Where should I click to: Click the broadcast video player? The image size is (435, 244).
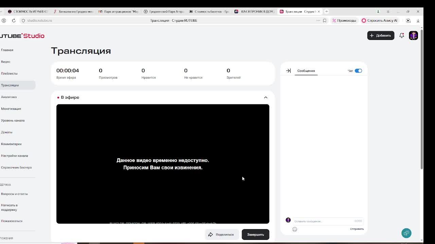pyautogui.click(x=163, y=164)
